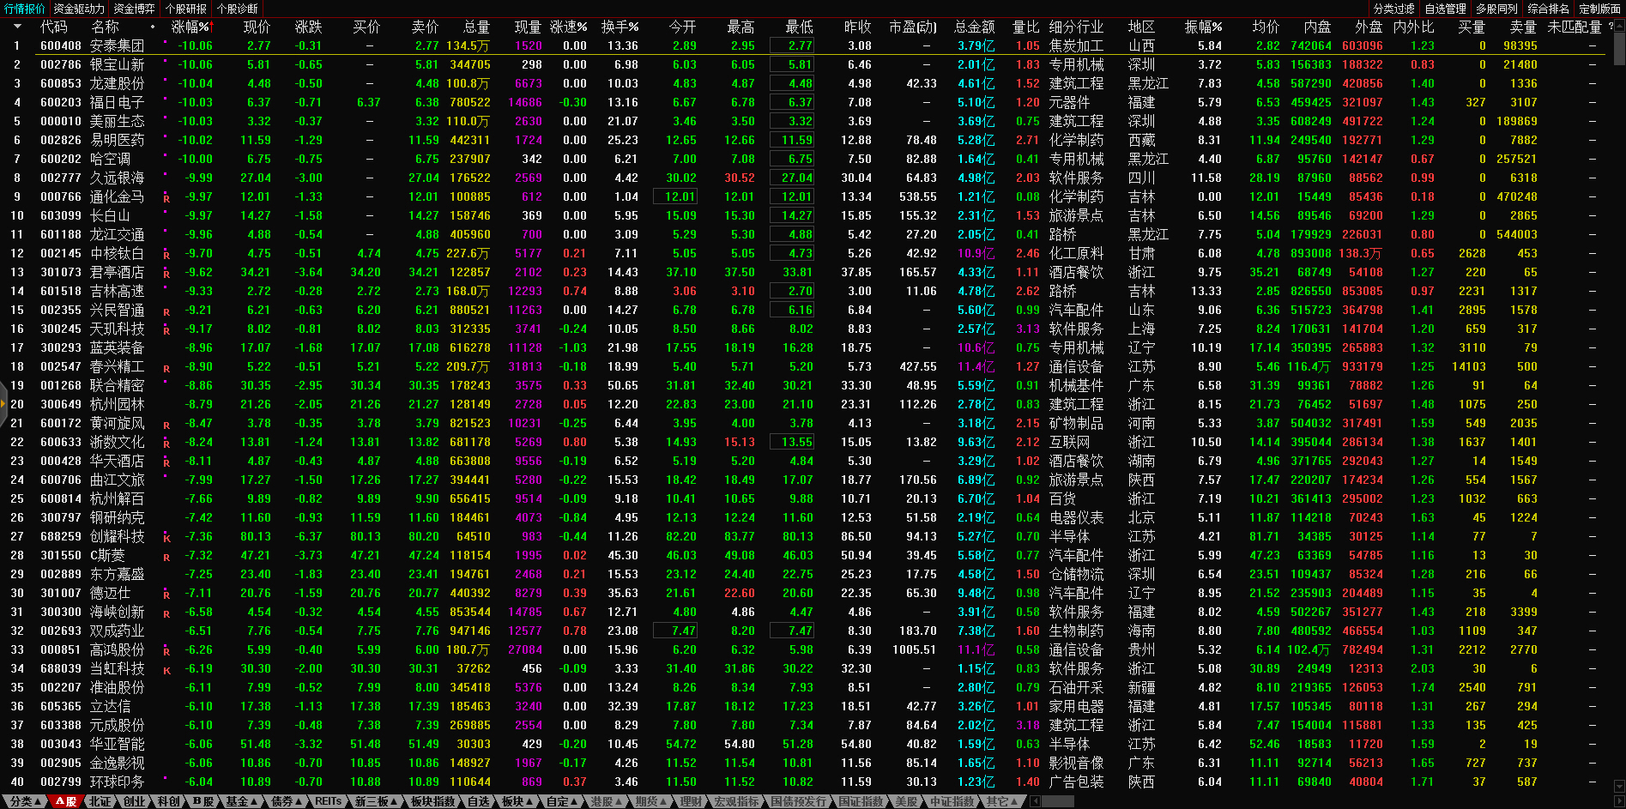Switch to the 创业 board tab
Viewport: 1626px width, 809px height.
(135, 801)
